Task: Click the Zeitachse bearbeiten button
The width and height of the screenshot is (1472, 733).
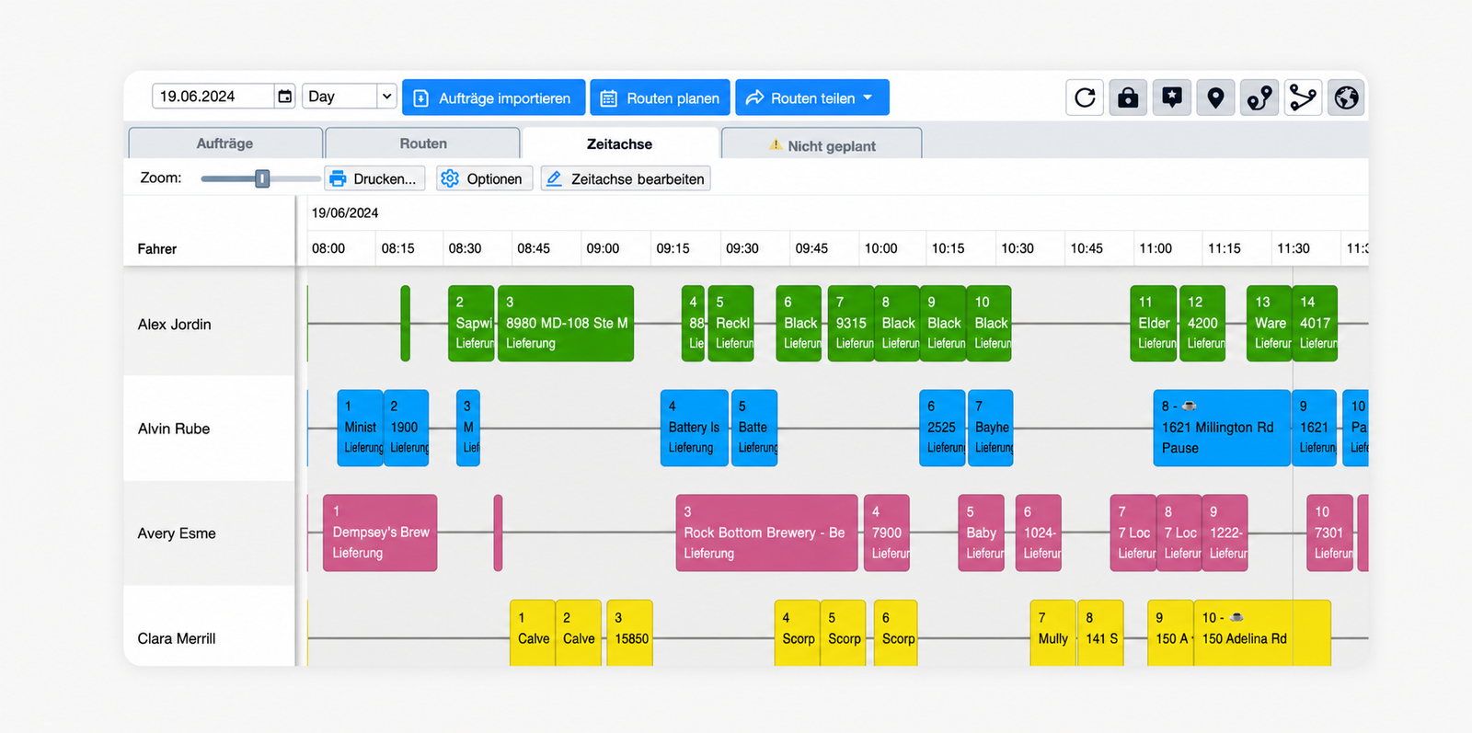Action: [x=626, y=178]
